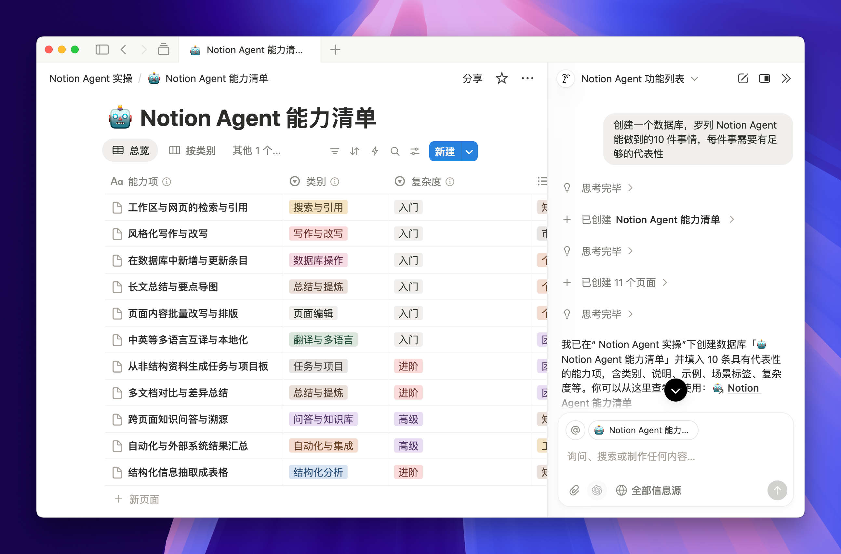Click the page title Notion Agent 能力清单
The image size is (841, 554).
258,118
